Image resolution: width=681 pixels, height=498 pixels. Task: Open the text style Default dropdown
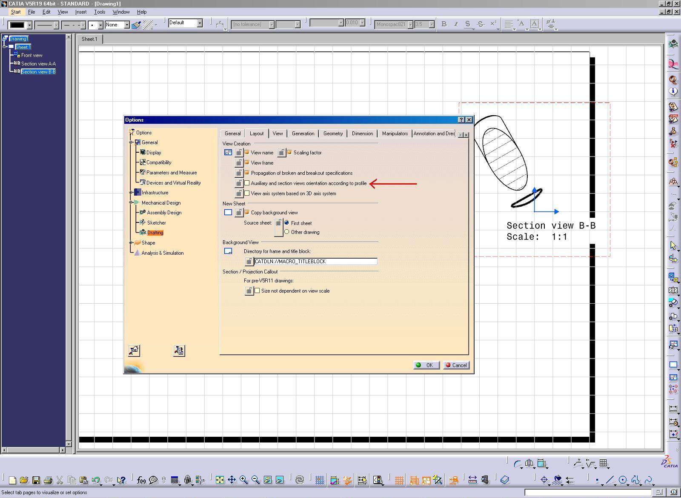click(x=199, y=23)
